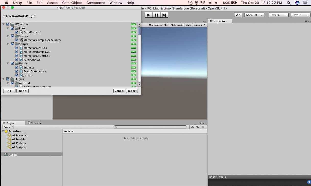Uncheck the MTractionSample.cs checkbox

(17, 52)
